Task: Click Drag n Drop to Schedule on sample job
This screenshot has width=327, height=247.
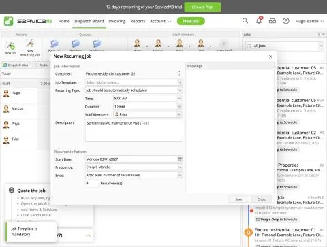Action: click(277, 220)
